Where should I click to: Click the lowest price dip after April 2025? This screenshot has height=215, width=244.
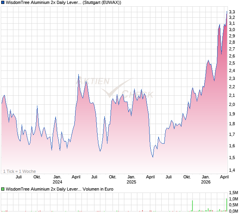click(x=153, y=157)
